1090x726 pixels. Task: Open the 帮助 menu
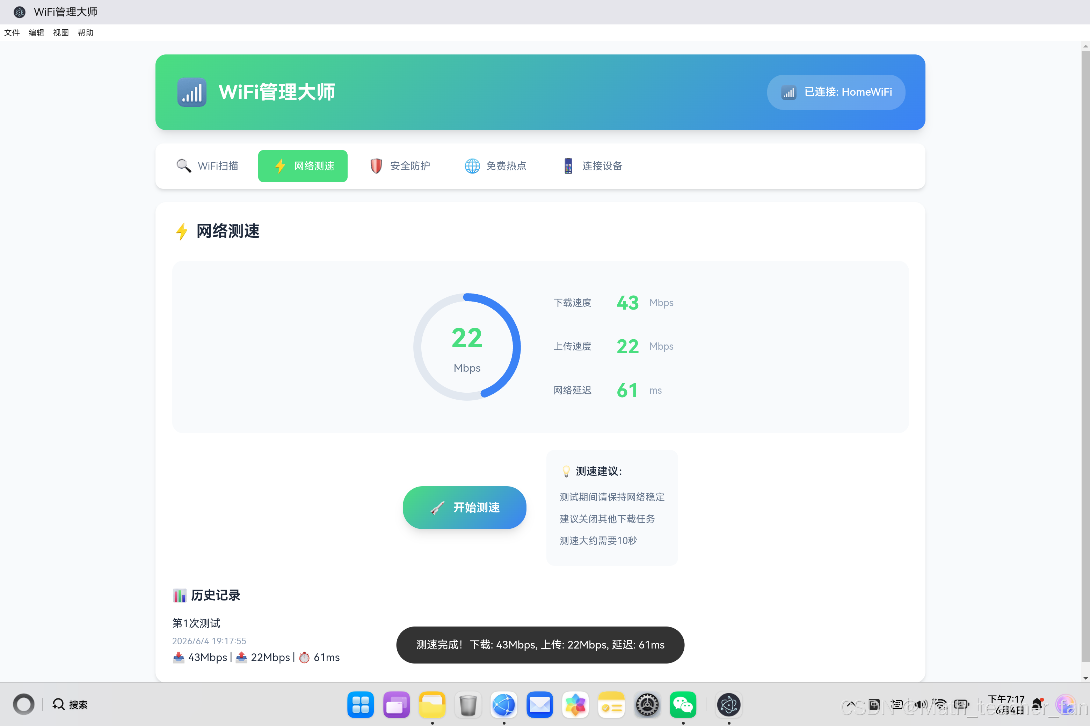click(x=86, y=32)
